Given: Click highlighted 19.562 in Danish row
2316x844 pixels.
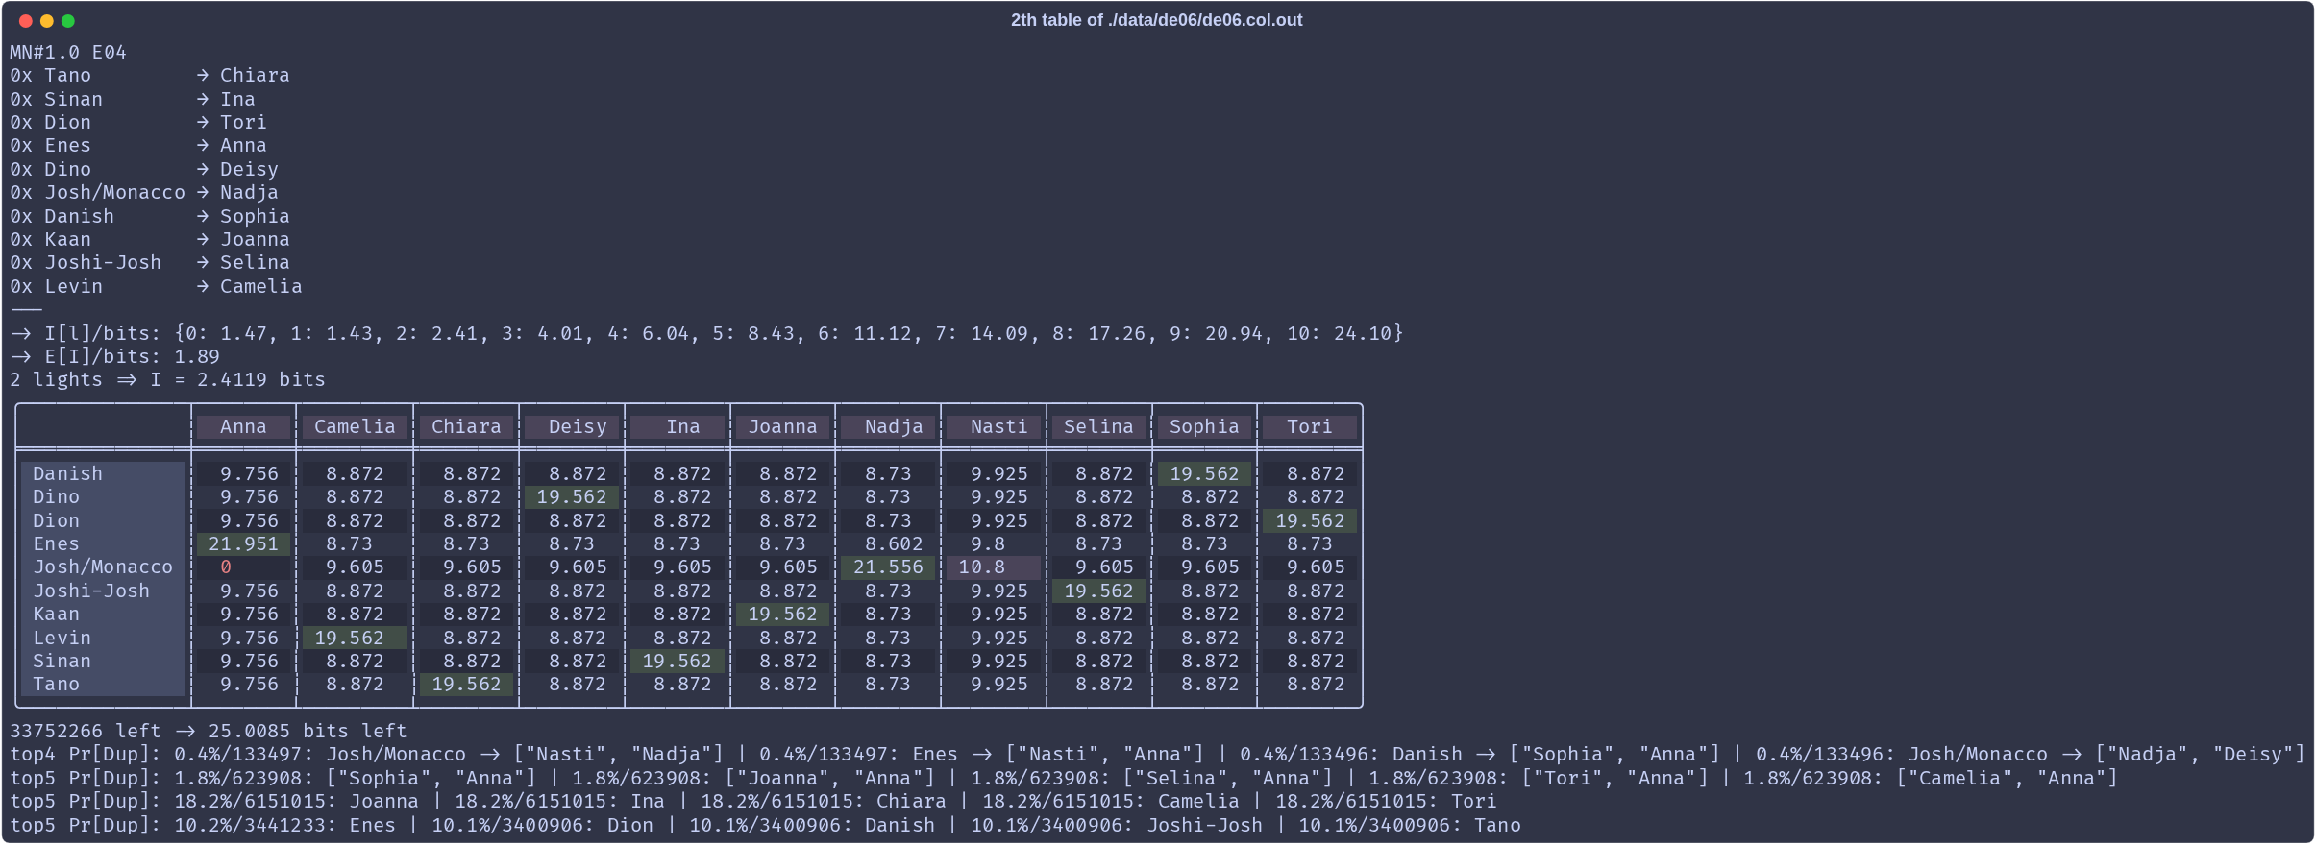Looking at the screenshot, I should [x=1204, y=473].
